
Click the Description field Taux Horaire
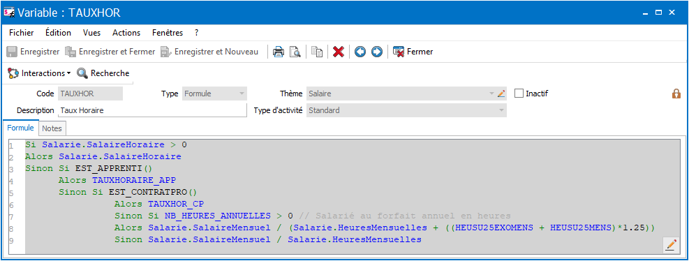coord(151,110)
